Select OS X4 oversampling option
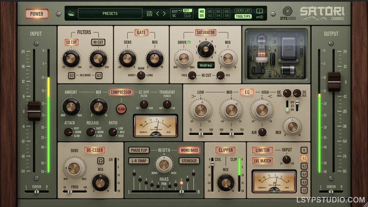368x207 pixels. [218, 14]
